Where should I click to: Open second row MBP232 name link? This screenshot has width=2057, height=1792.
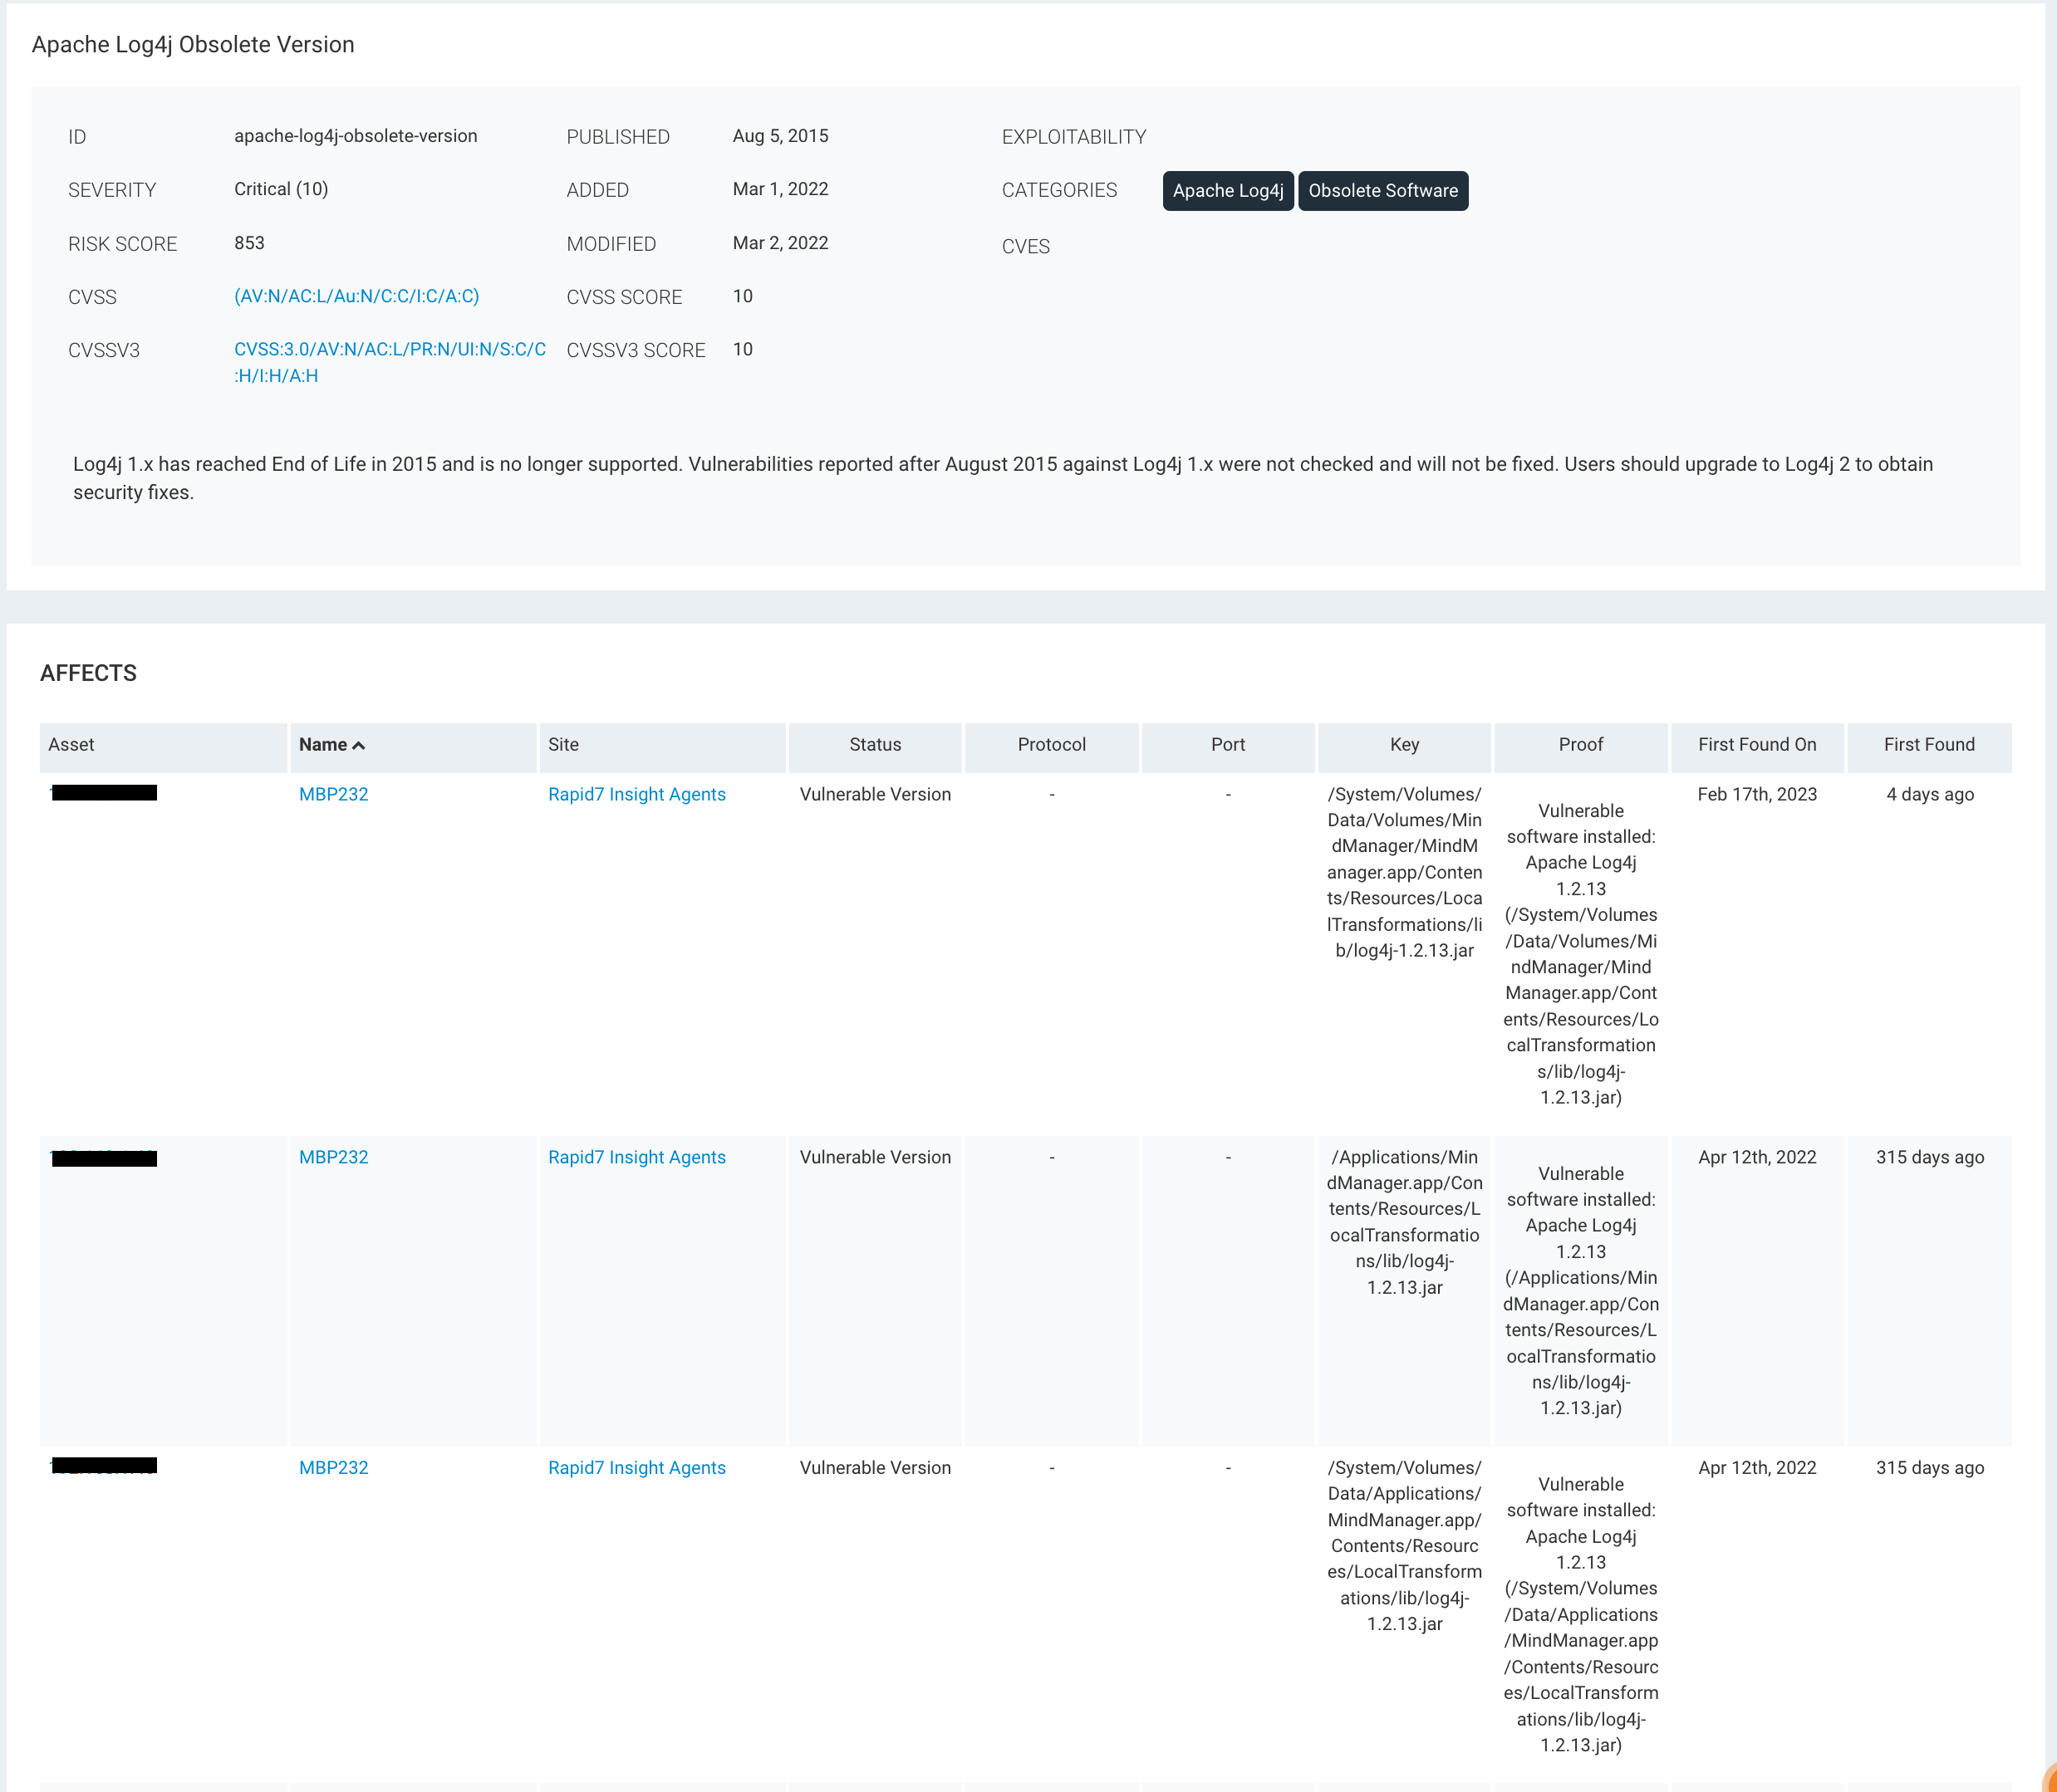333,1157
